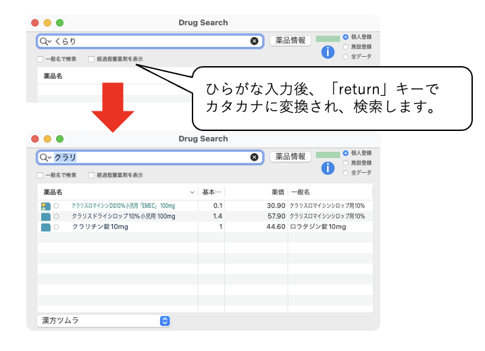
Task: Select the round marker next to クラリチン錠10mg
Action: tap(57, 227)
